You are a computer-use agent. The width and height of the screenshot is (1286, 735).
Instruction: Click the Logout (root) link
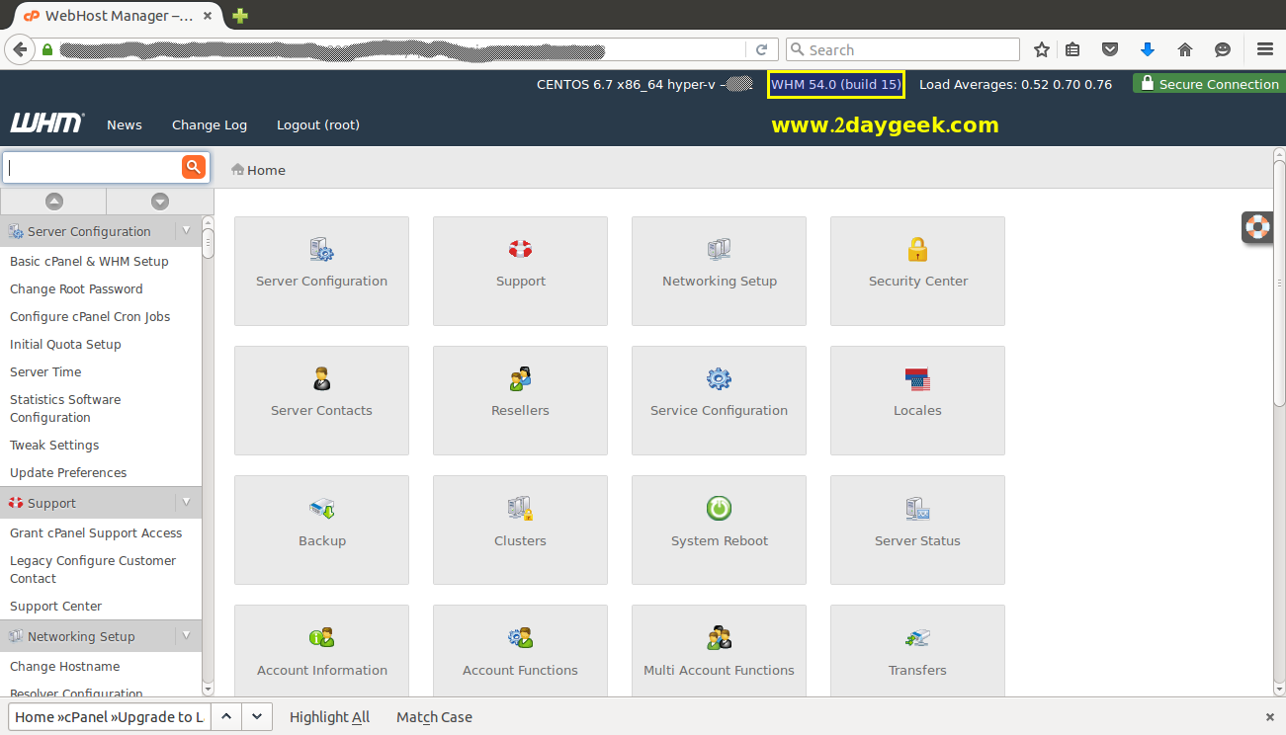click(x=318, y=124)
